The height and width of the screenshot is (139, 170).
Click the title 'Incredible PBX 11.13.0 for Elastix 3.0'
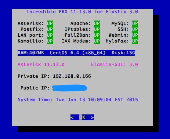coord(82,12)
